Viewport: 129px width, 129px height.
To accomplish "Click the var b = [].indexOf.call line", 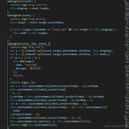I will pos(60,54).
